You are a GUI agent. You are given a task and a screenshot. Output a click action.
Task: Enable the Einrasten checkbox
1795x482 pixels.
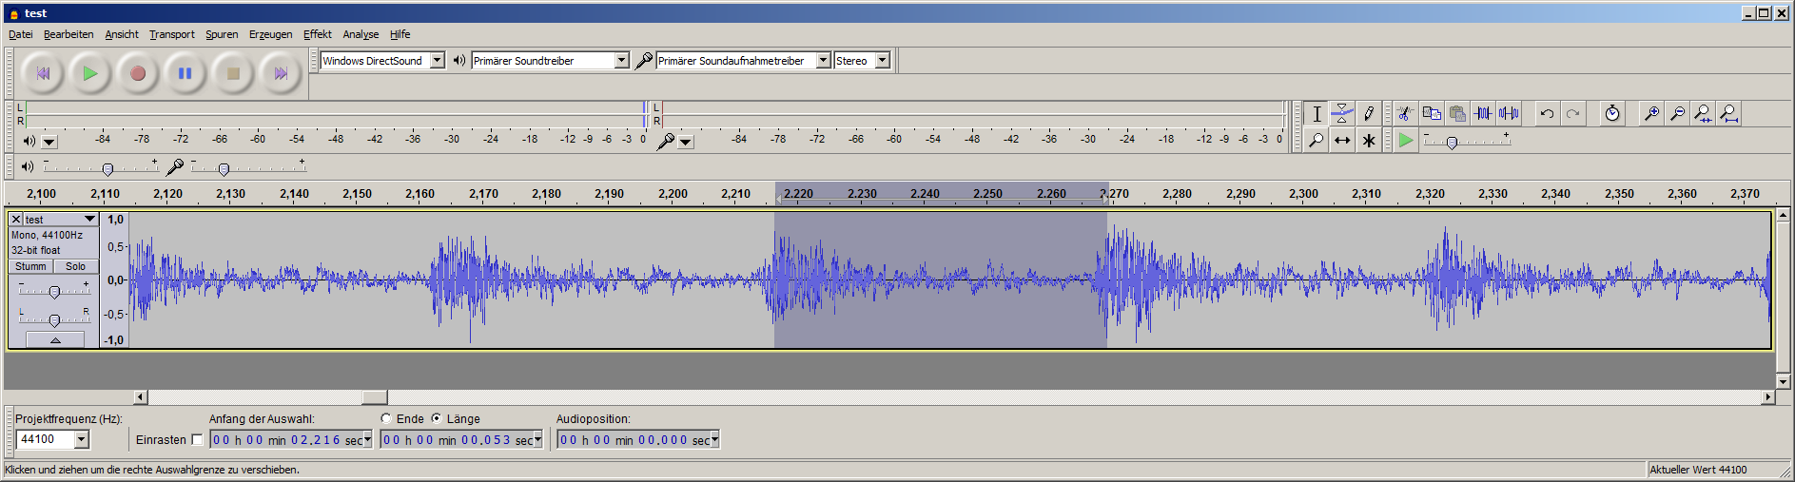[x=197, y=440]
